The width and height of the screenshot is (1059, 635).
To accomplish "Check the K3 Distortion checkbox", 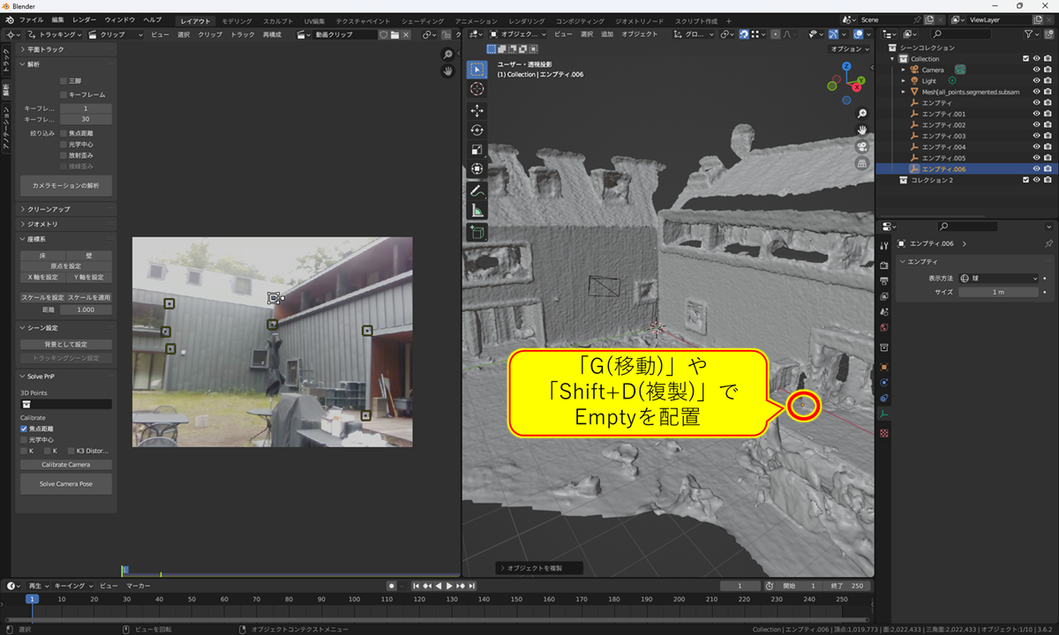I will click(x=70, y=451).
